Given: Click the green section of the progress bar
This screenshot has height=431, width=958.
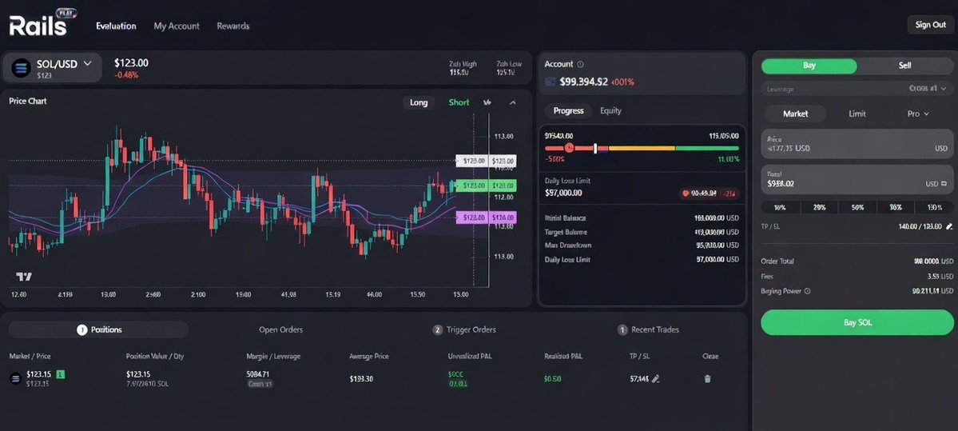Looking at the screenshot, I should pyautogui.click(x=707, y=148).
